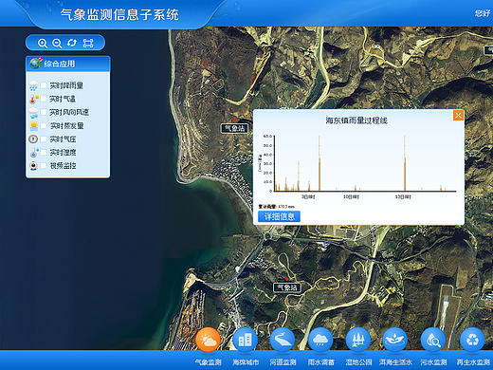Click the 详细信息 button in the popup
This screenshot has width=493, height=370.
279,216
